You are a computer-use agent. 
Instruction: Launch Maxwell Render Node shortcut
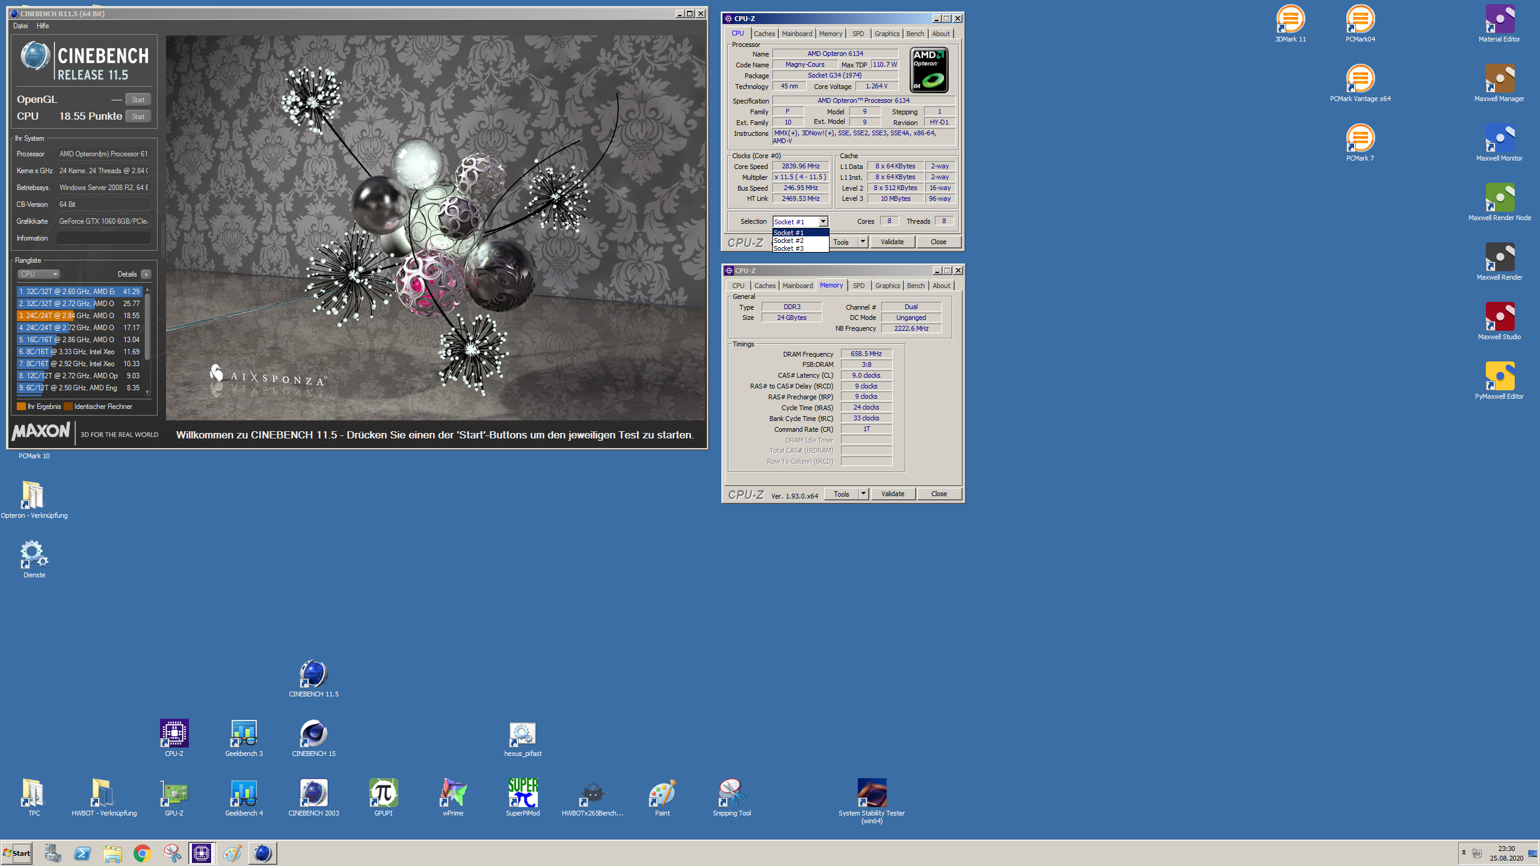click(1499, 203)
